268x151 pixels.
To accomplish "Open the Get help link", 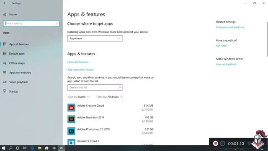I will (x=222, y=46).
